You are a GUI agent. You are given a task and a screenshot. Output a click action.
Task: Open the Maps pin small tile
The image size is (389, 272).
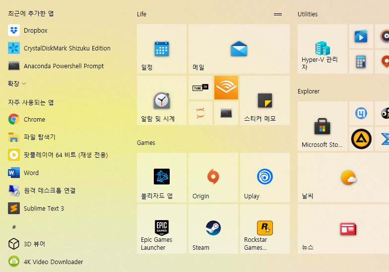coord(383,62)
